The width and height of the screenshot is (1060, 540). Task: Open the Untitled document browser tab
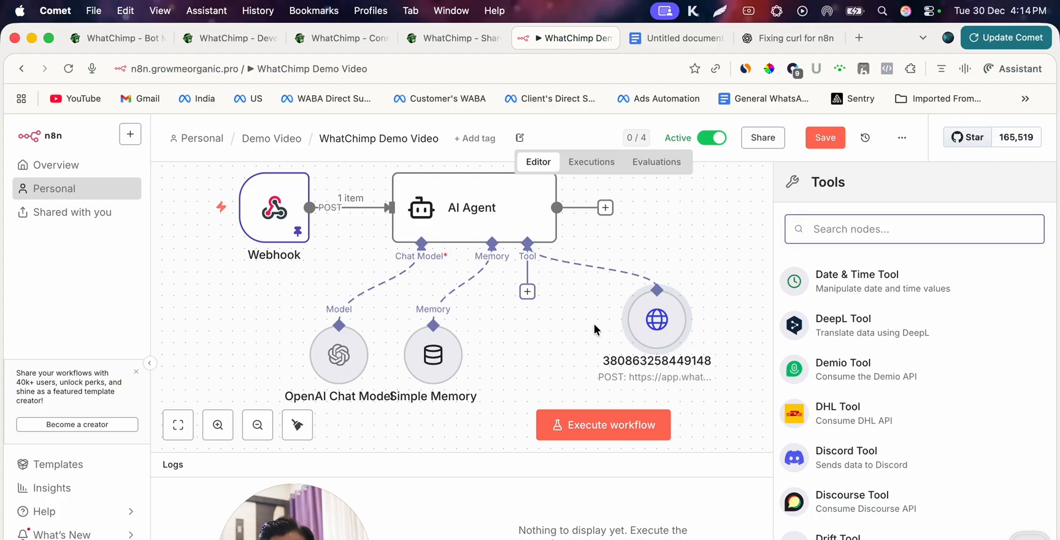tap(677, 38)
